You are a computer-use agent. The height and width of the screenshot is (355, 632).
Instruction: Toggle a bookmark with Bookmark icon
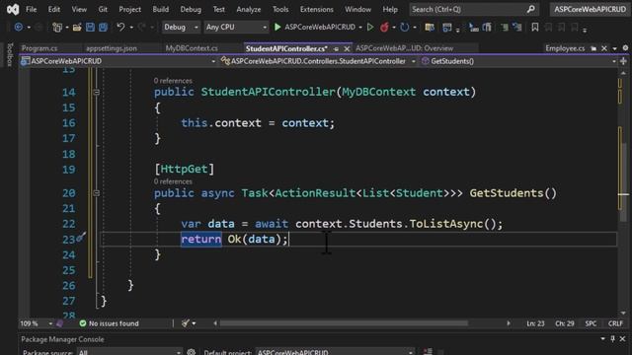[535, 27]
